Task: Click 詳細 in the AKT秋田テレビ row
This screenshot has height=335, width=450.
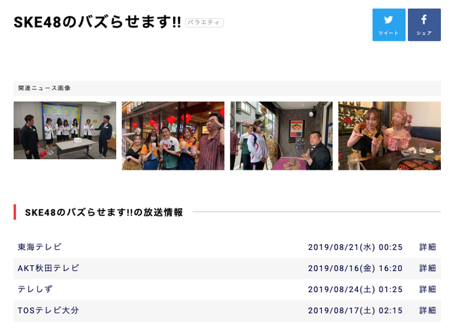Action: pos(427,268)
